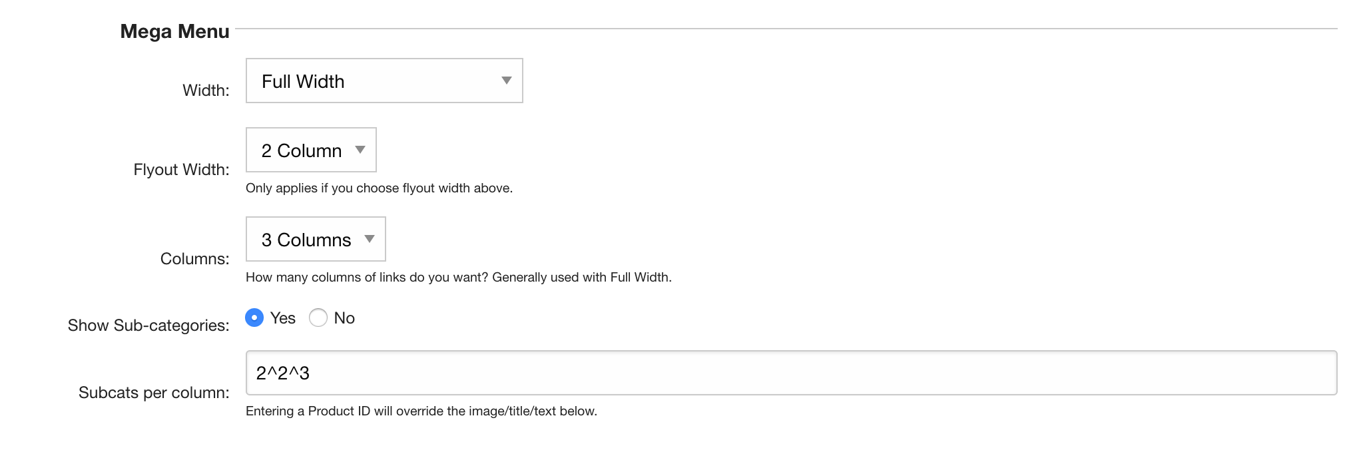Image resolution: width=1365 pixels, height=450 pixels.
Task: Select the No radio for Show Sub-categories
Action: pos(318,318)
